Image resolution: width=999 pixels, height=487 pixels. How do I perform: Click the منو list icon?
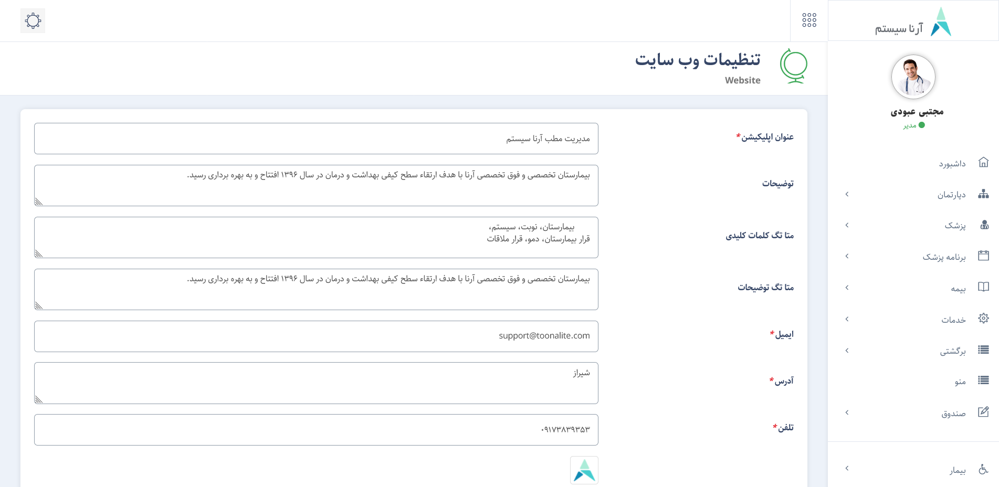coord(983,380)
